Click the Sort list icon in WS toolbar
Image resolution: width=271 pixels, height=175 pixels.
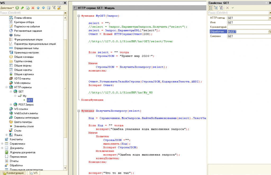(49, 8)
